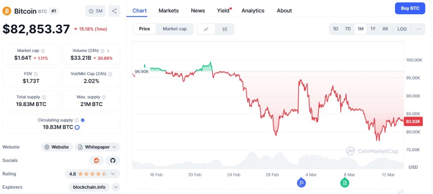Open the Website link
This screenshot has width=433, height=194.
point(57,147)
